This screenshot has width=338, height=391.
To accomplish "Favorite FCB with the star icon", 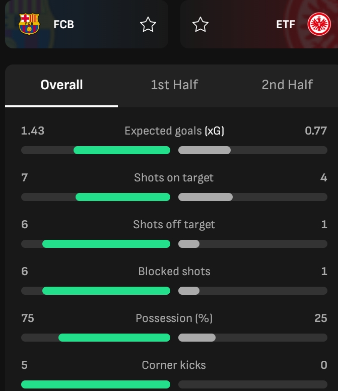I will coord(148,24).
